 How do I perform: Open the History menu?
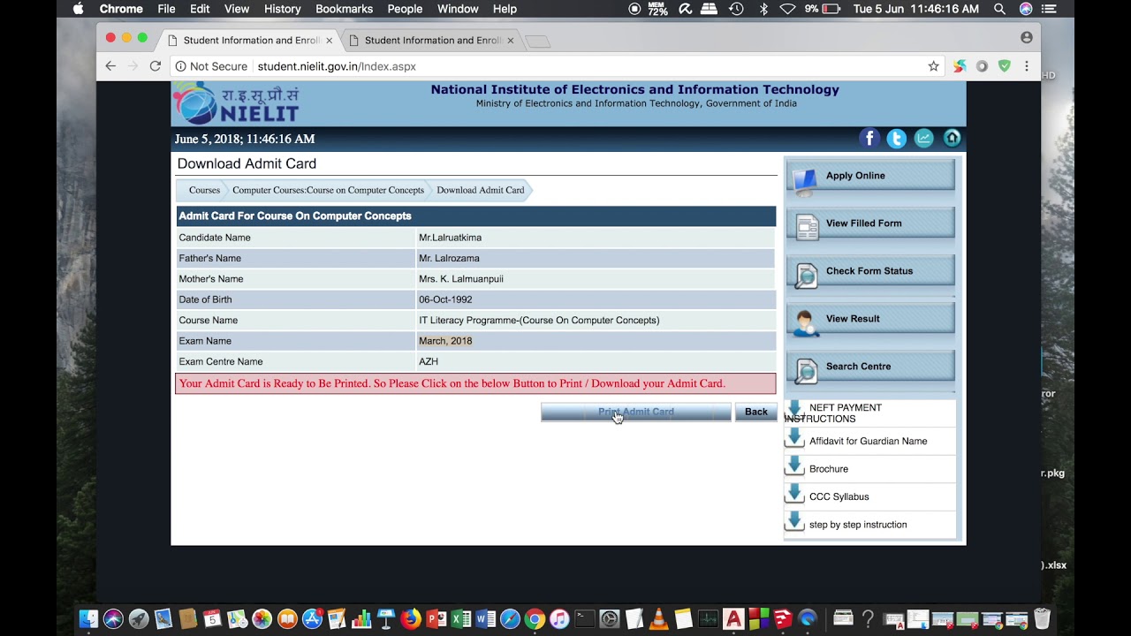coord(282,9)
